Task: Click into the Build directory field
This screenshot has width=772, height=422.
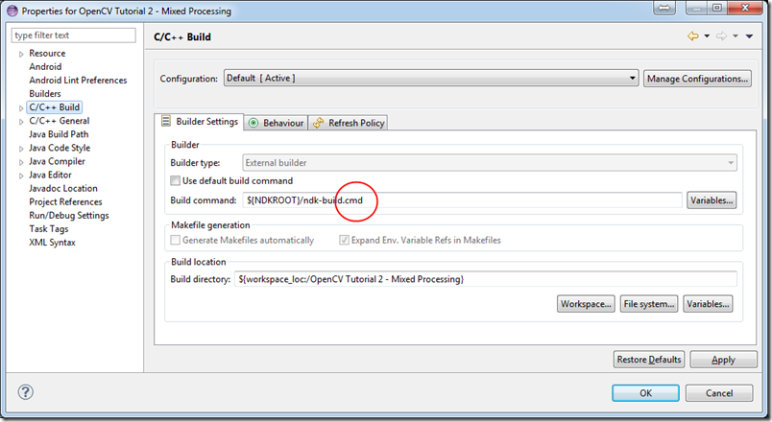Action: (x=486, y=279)
